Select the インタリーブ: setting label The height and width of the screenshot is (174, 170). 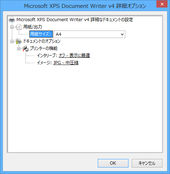pyautogui.click(x=47, y=56)
